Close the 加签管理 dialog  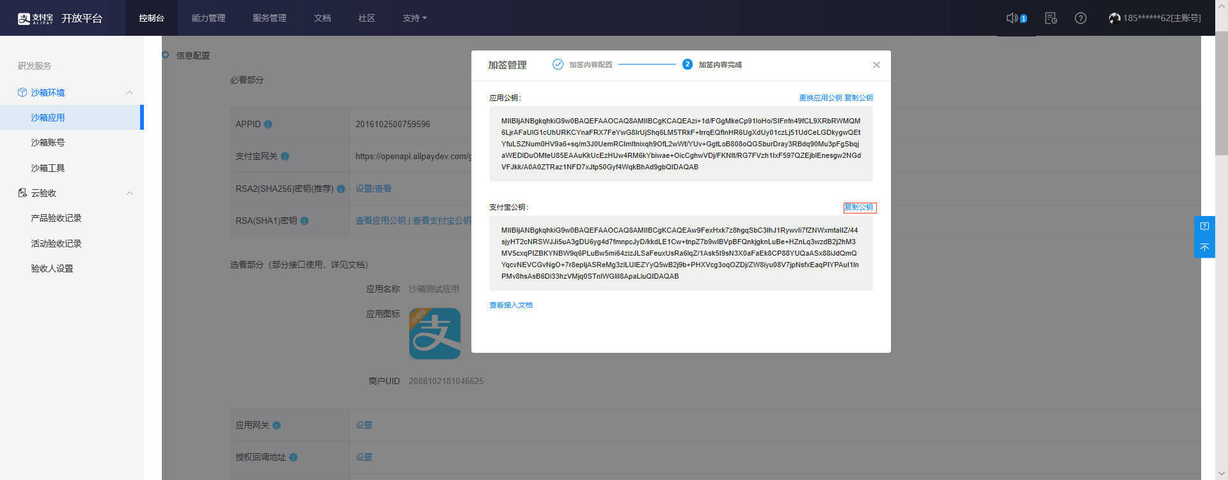click(x=876, y=65)
